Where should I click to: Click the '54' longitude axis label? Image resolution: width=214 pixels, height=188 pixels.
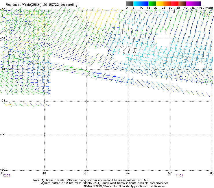(128, 173)
